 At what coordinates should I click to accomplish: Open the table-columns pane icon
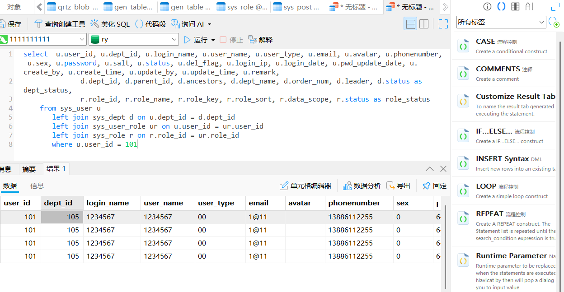pyautogui.click(x=515, y=7)
